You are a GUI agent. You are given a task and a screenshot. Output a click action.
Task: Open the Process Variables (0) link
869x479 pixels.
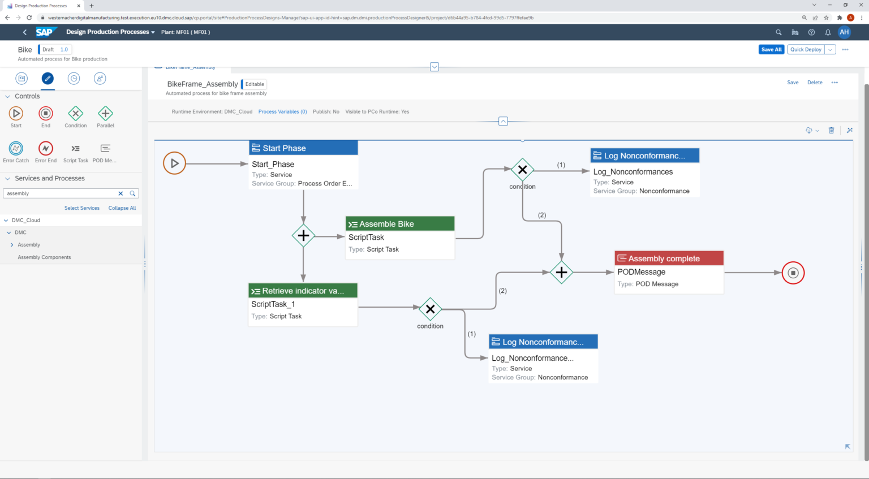(282, 111)
